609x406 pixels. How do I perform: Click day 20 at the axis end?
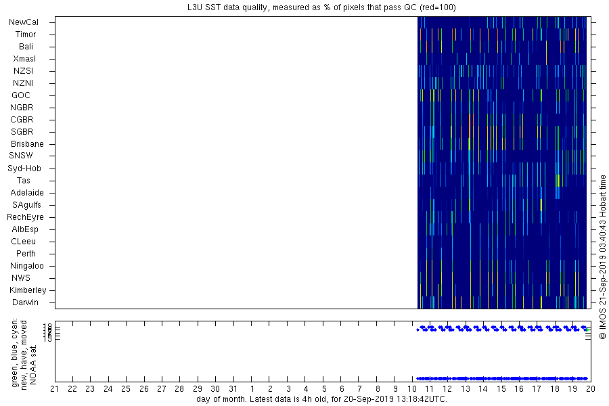(x=590, y=389)
